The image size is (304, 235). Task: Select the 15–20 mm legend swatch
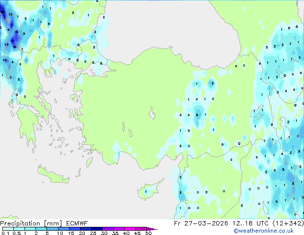click(74, 229)
